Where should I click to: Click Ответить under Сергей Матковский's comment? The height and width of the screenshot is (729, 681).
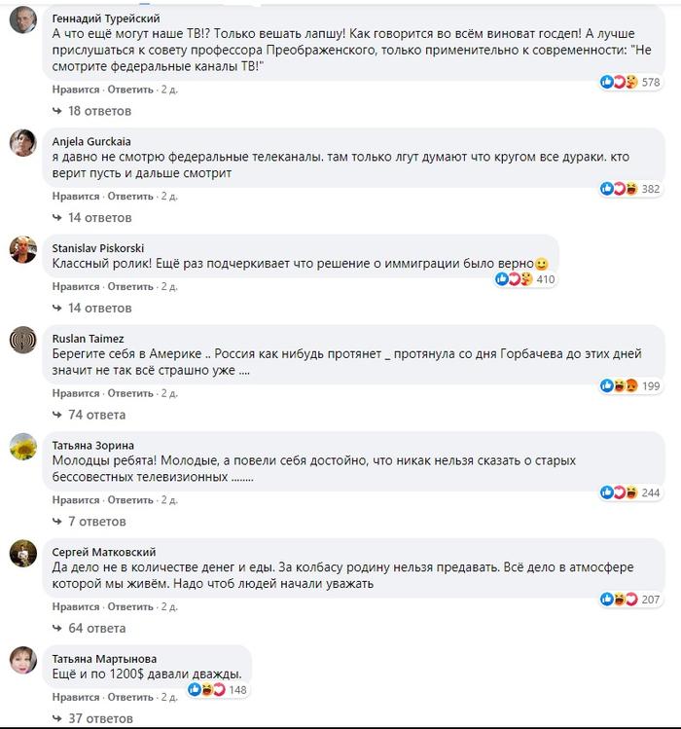point(130,606)
